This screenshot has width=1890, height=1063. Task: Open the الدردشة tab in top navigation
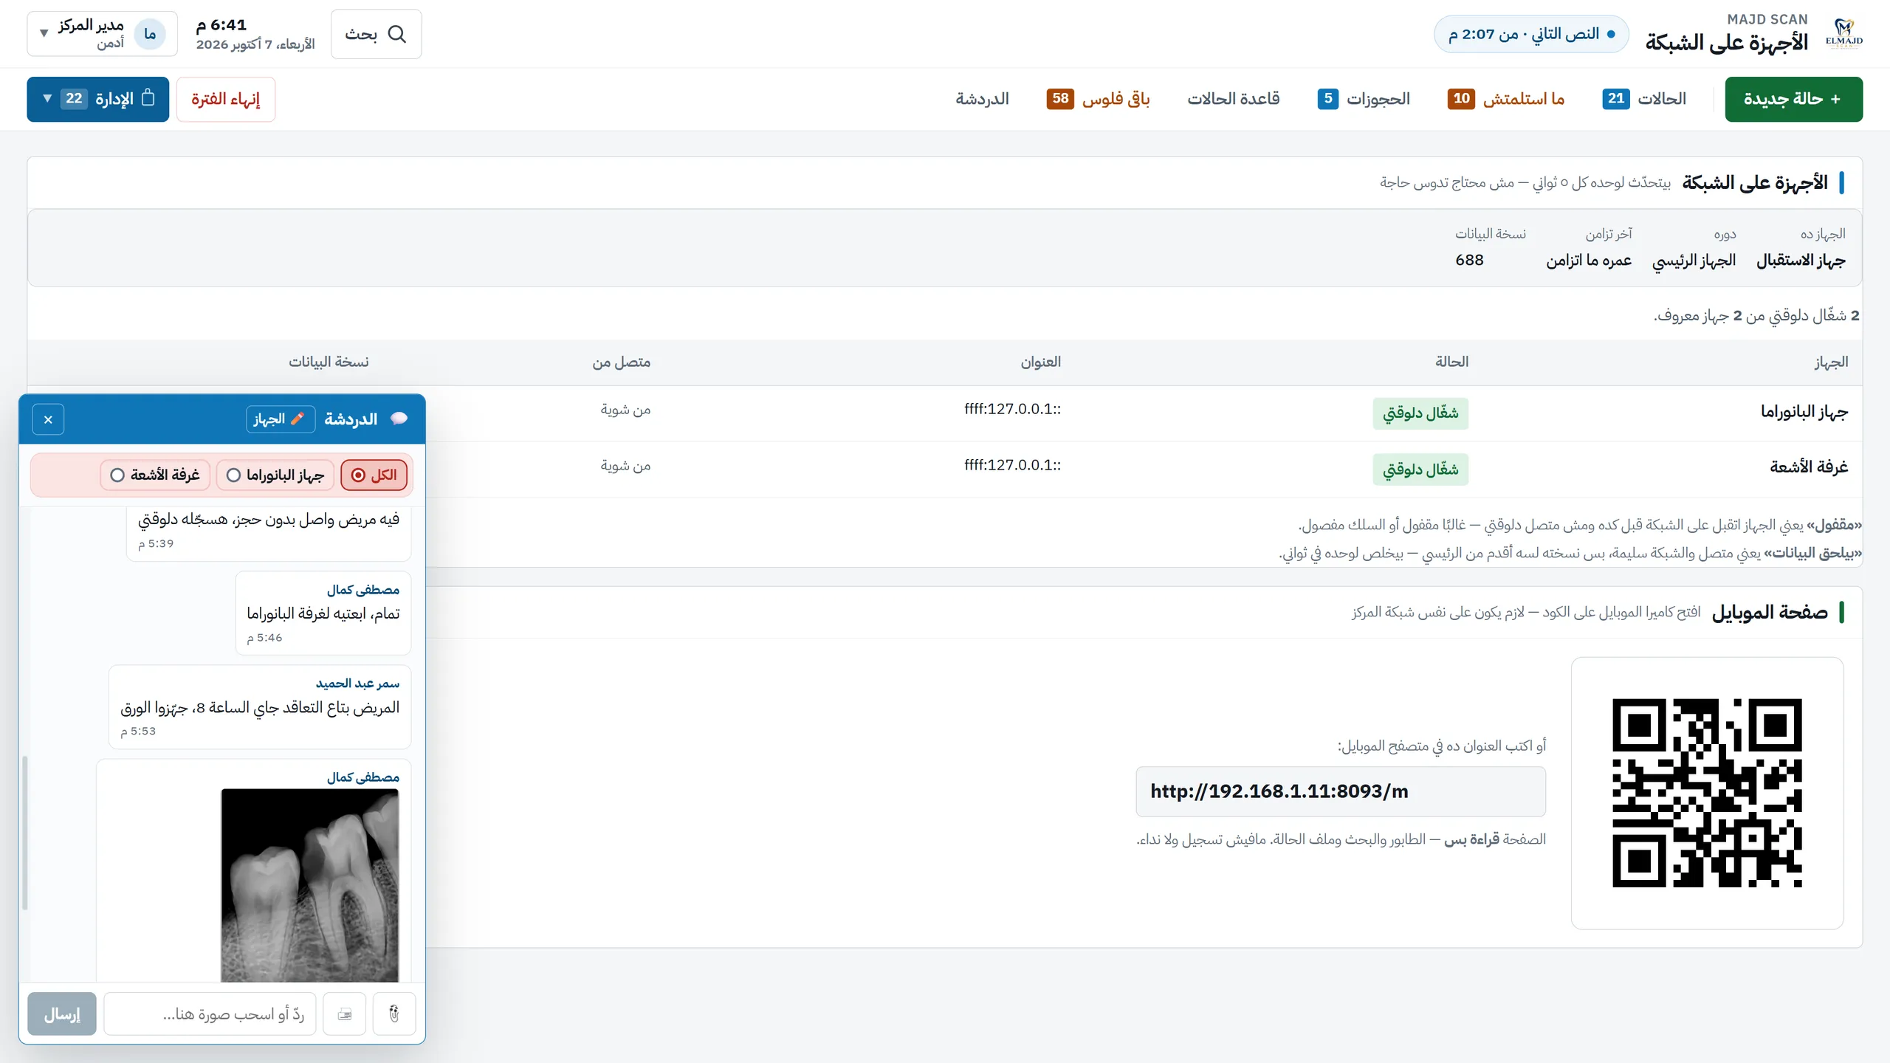(982, 99)
